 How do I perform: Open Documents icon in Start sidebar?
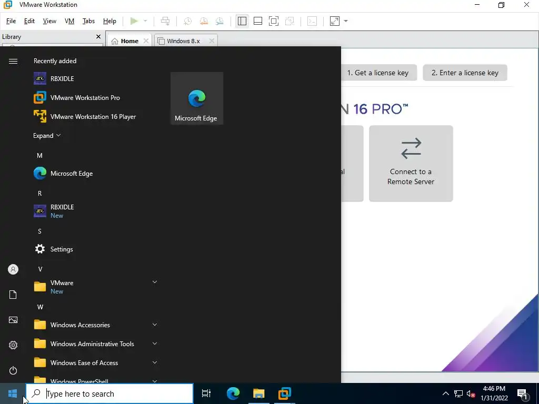(x=13, y=295)
